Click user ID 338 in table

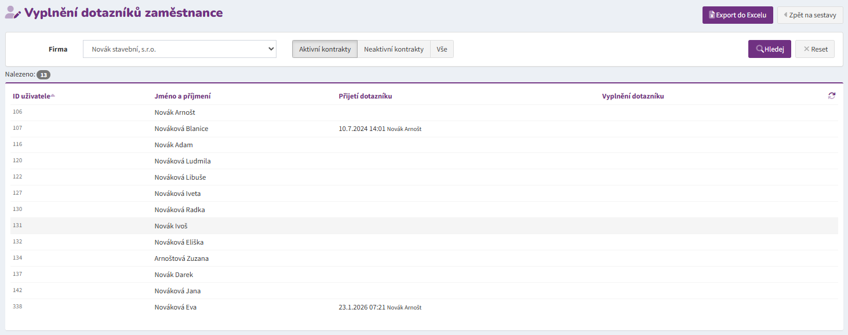[17, 307]
